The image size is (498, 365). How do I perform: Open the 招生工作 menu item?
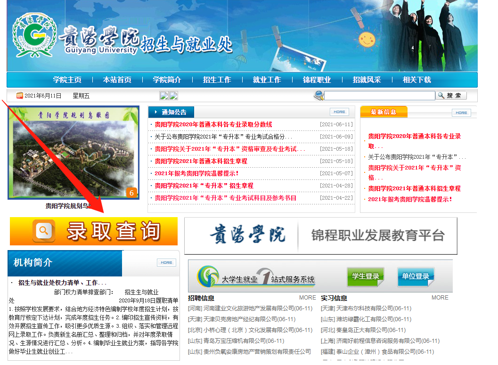pos(217,80)
